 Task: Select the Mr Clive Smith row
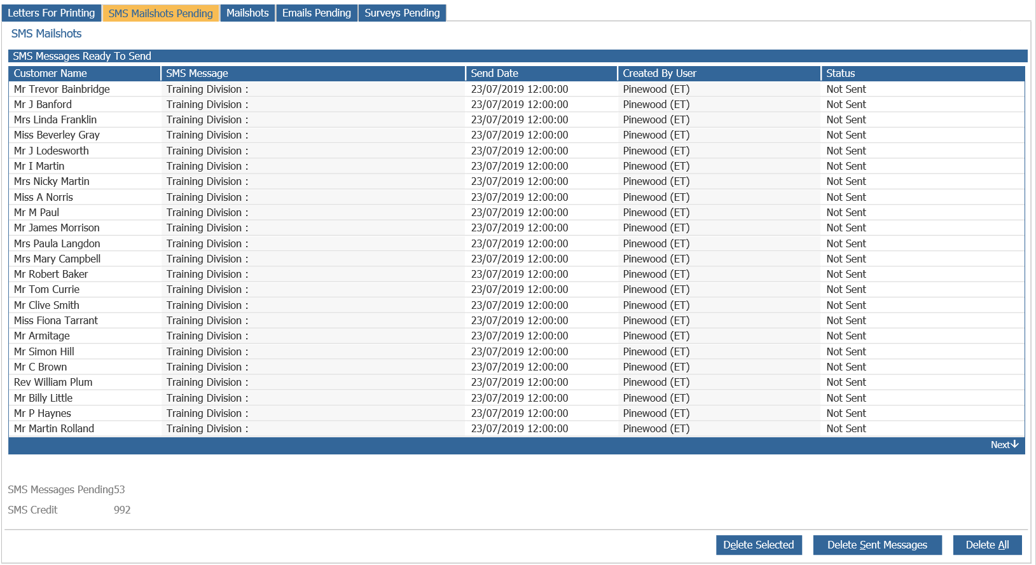coord(516,305)
